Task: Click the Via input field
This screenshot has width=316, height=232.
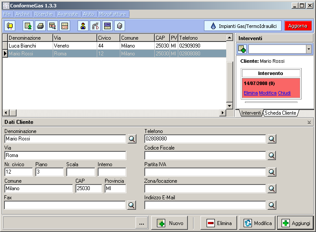Action: coord(65,155)
